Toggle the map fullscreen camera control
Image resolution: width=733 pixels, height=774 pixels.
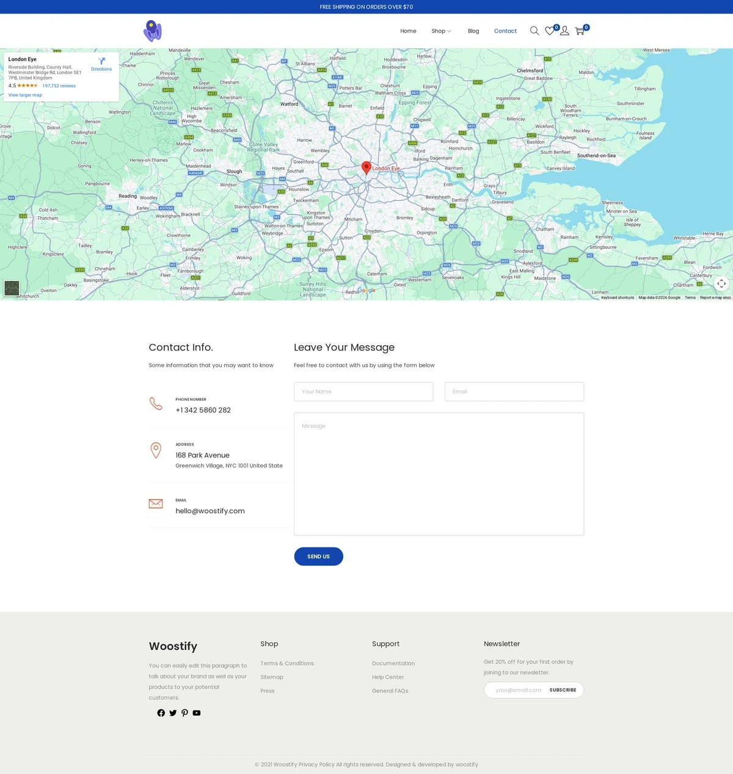(x=721, y=283)
